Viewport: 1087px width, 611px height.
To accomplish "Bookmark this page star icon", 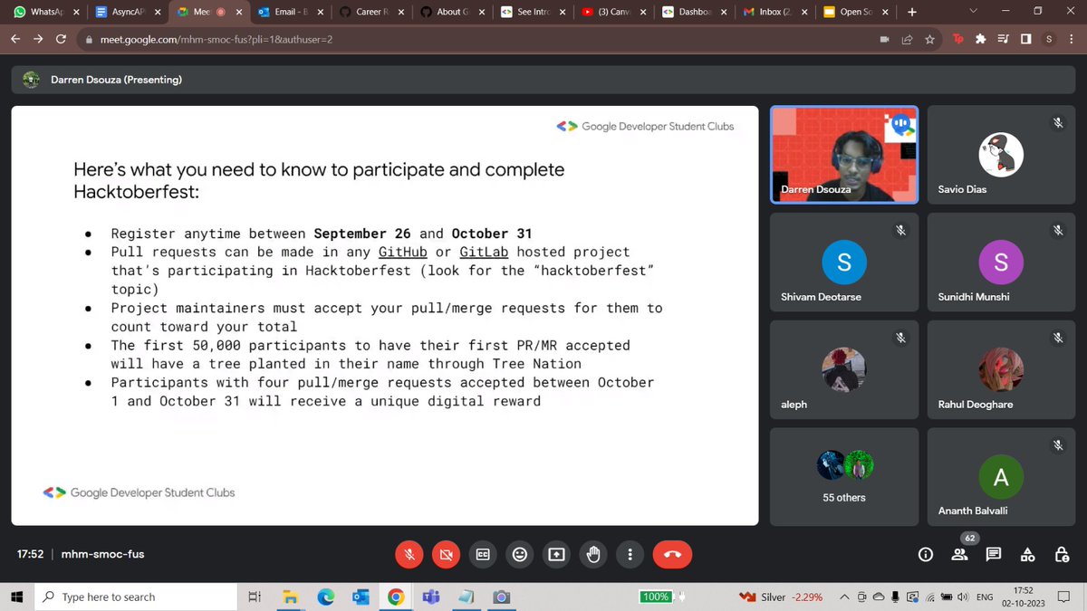I will pos(928,40).
